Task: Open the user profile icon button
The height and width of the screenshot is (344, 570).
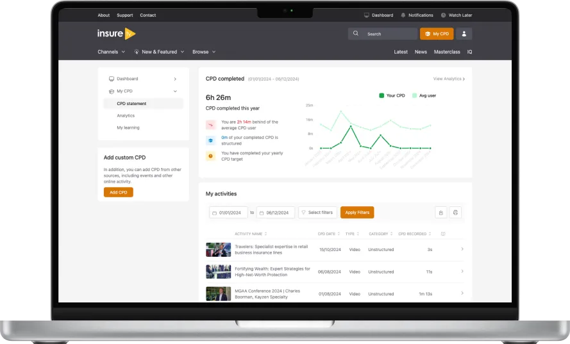Action: click(x=465, y=34)
